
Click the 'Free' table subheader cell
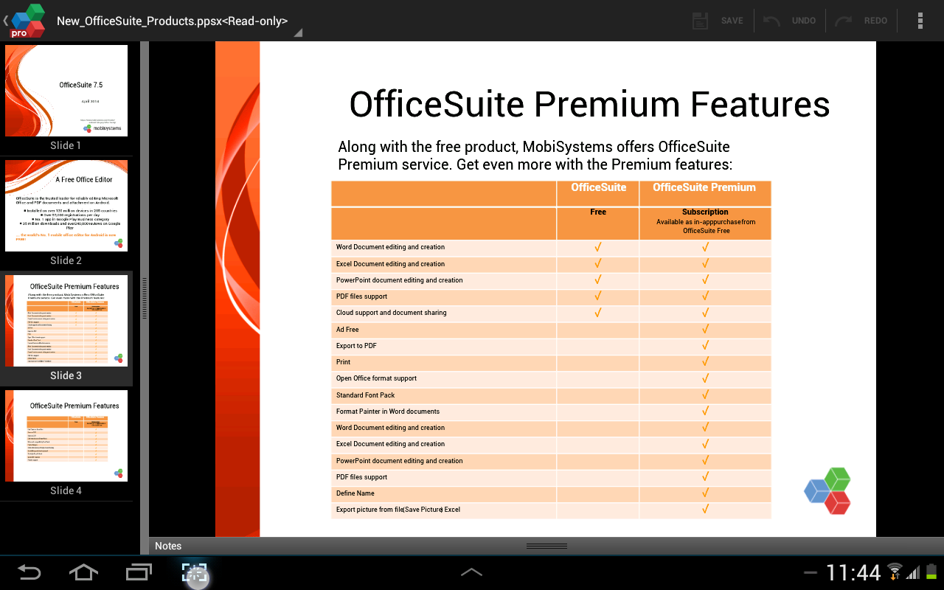(x=598, y=223)
